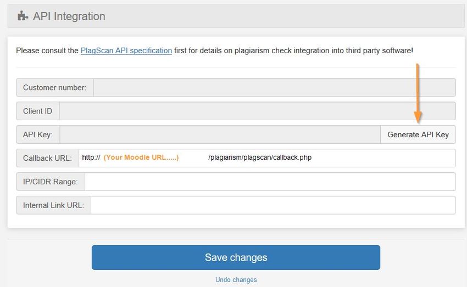This screenshot has width=467, height=287.
Task: Click the orange Your Moodle URL placeholder
Action: [141, 157]
